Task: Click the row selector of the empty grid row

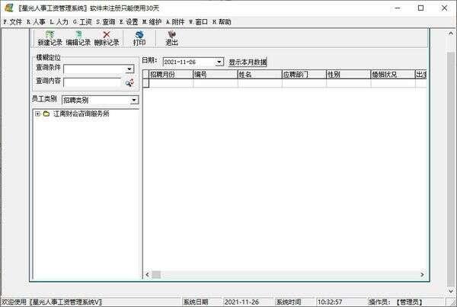Action: click(x=146, y=83)
